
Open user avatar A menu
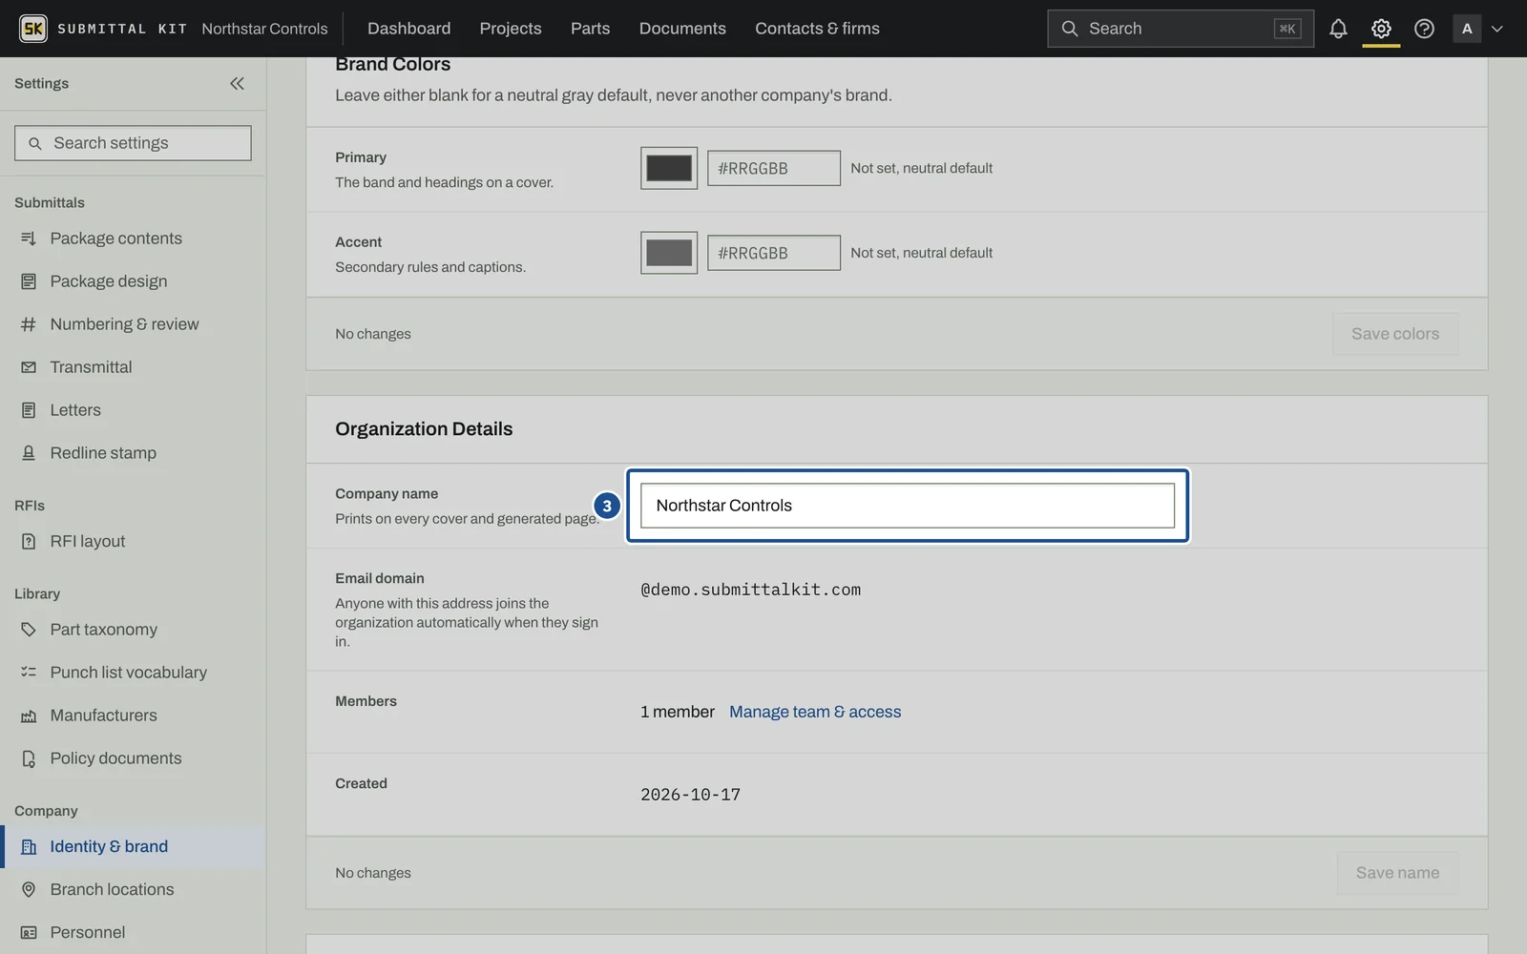(x=1467, y=29)
